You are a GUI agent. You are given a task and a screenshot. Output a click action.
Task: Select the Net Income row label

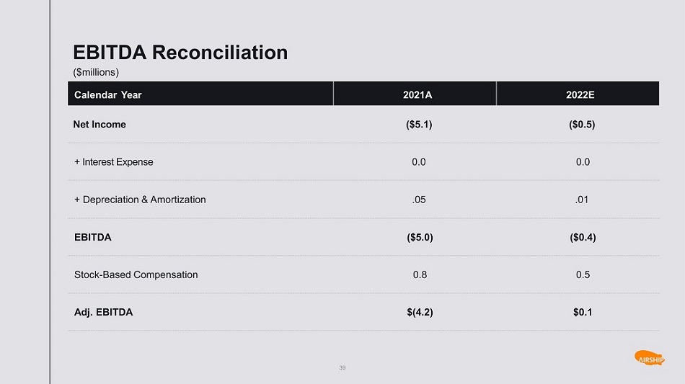point(100,125)
